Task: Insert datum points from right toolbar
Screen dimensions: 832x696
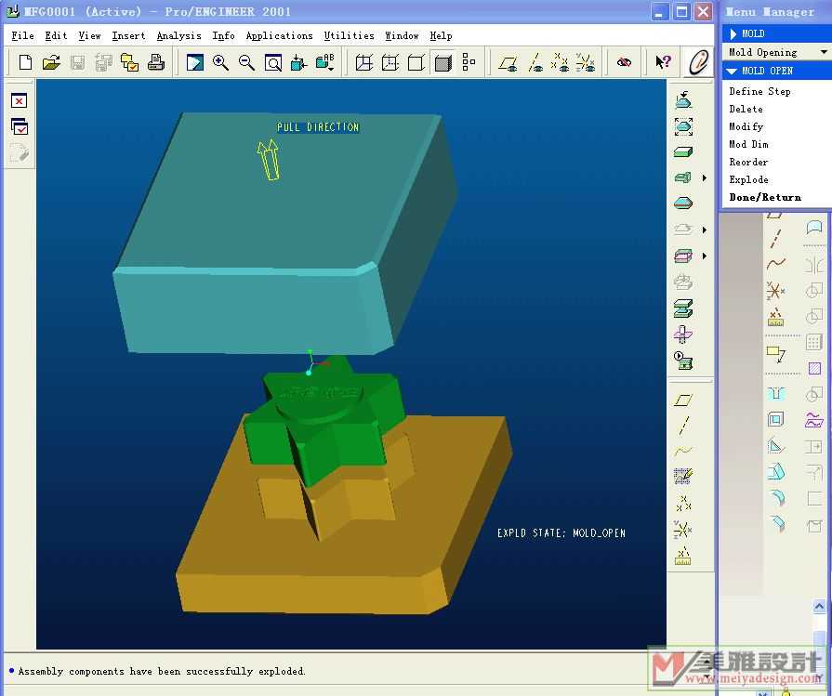Action: 683,503
